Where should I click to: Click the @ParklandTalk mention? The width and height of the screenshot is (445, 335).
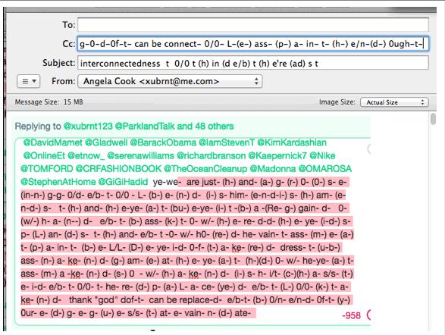click(145, 126)
